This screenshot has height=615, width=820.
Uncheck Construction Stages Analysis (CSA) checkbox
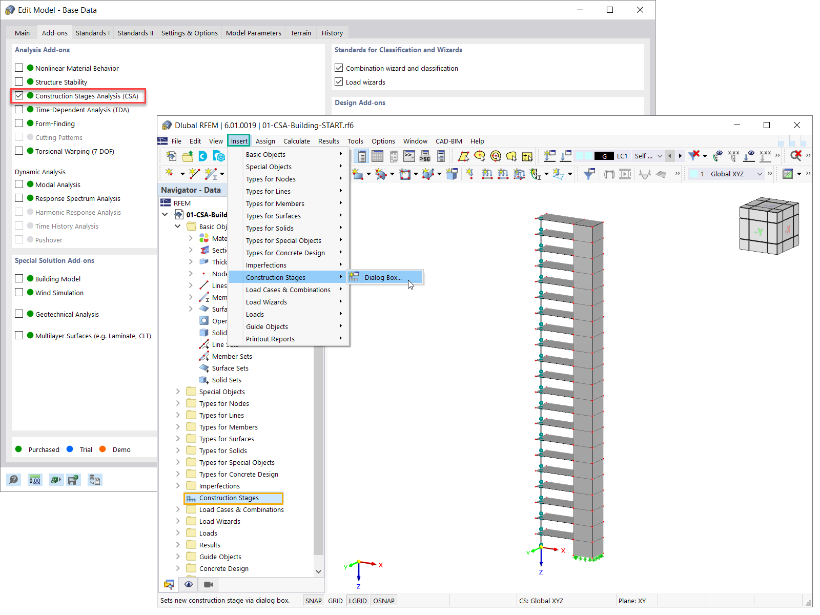pyautogui.click(x=19, y=95)
